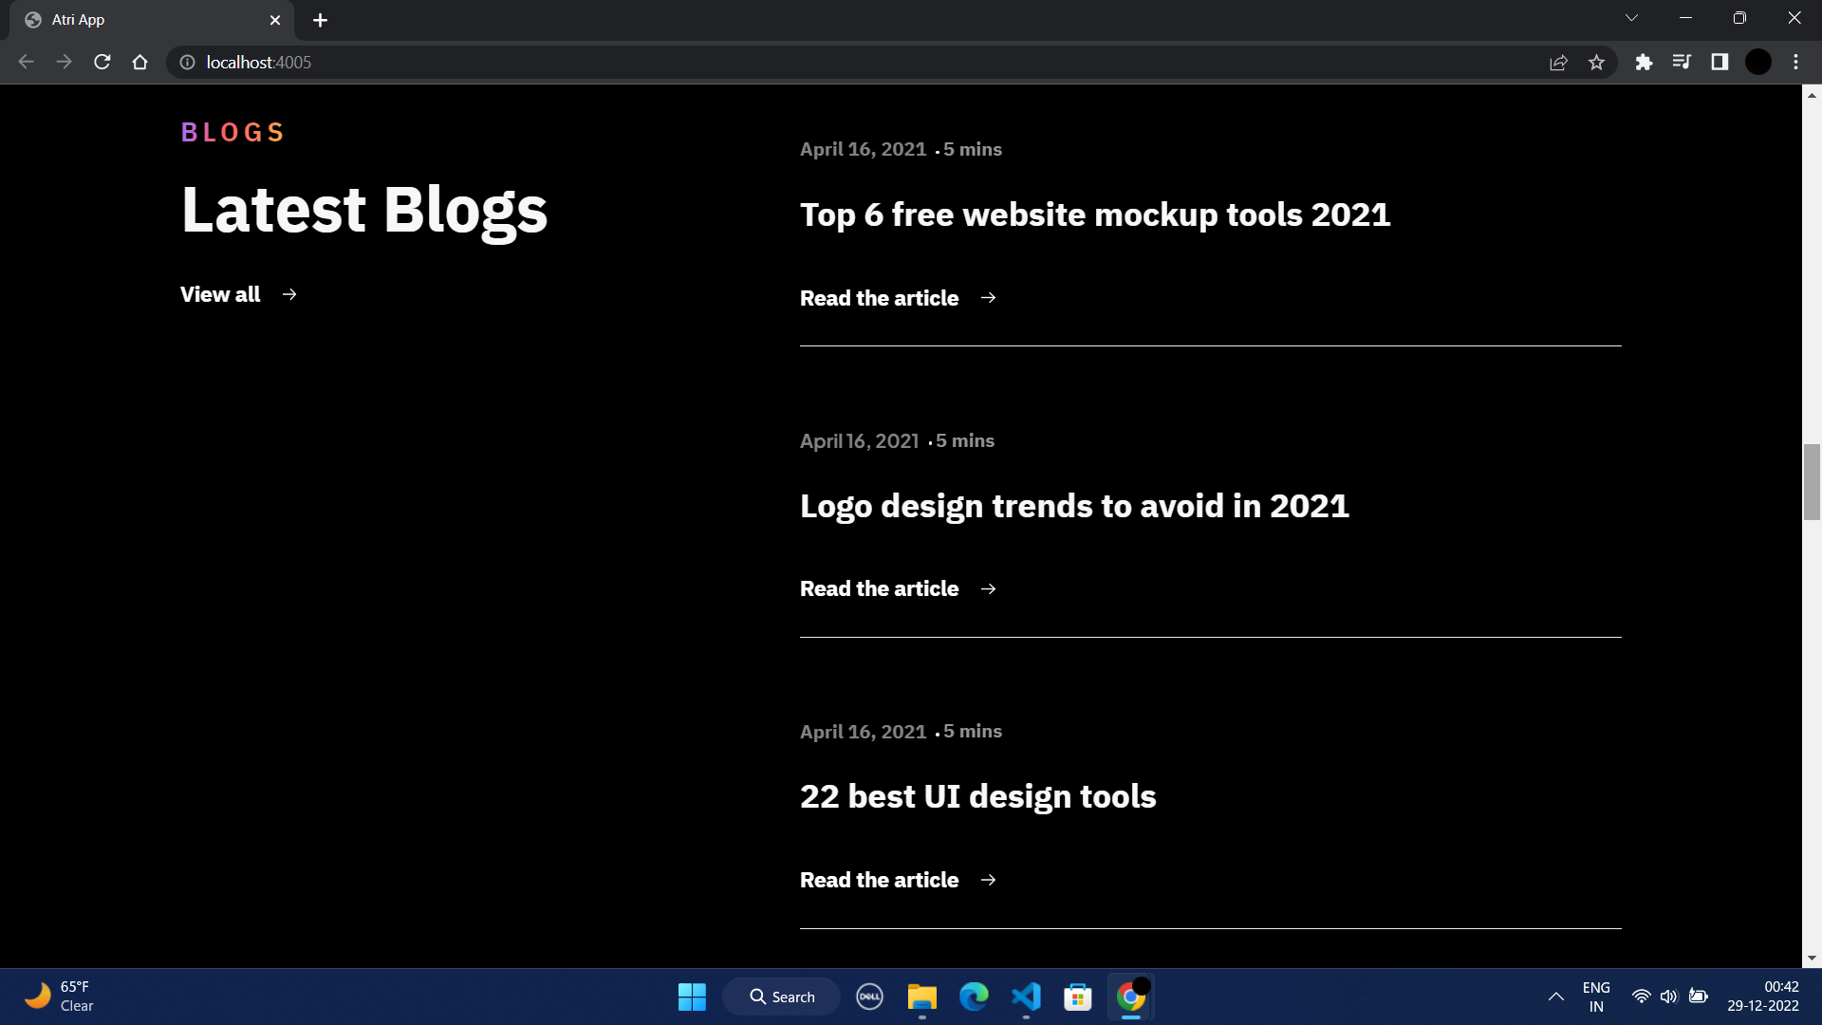The height and width of the screenshot is (1025, 1822).
Task: Open the media controls icon
Action: click(1683, 62)
